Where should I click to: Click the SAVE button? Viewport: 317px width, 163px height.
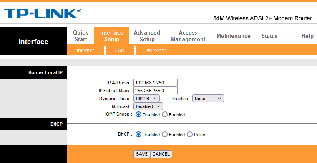tap(142, 154)
